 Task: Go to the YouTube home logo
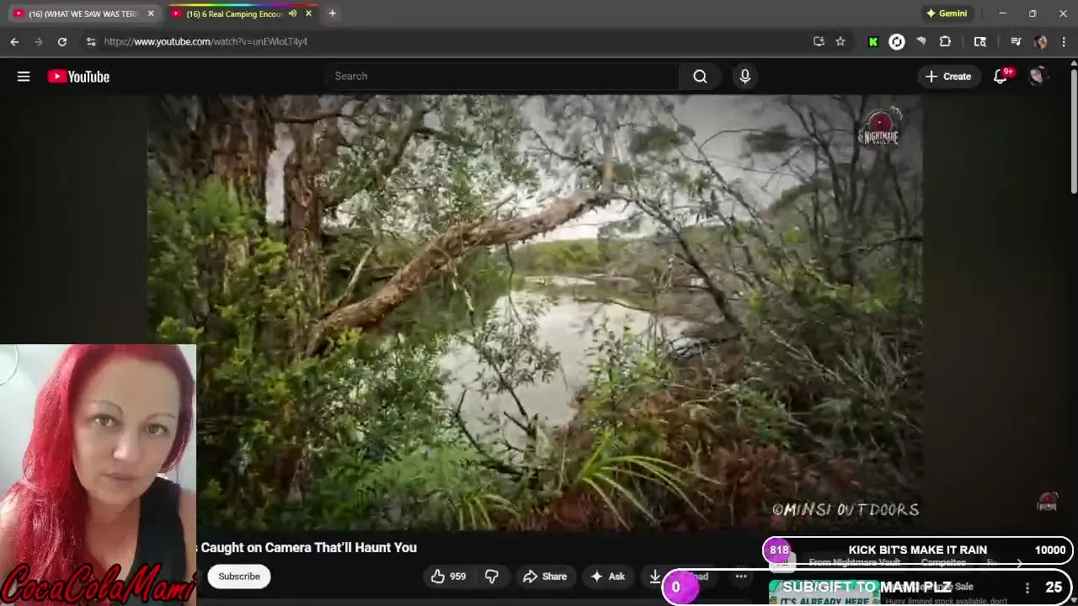tap(78, 77)
